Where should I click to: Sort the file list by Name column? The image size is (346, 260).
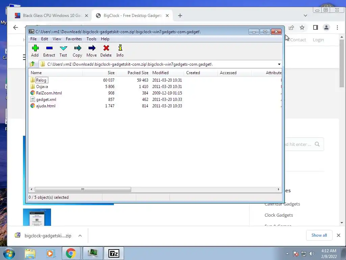[56, 73]
